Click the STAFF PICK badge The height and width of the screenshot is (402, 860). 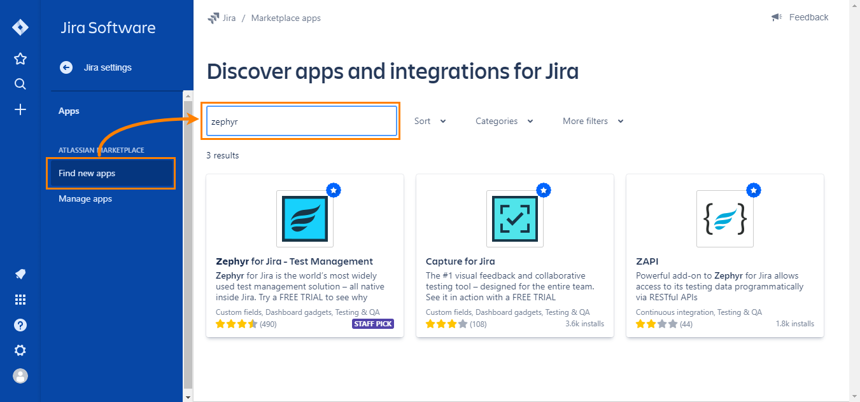click(373, 324)
